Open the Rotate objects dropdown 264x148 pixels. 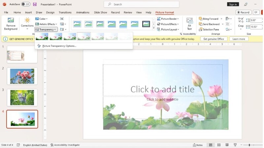(x=229, y=29)
